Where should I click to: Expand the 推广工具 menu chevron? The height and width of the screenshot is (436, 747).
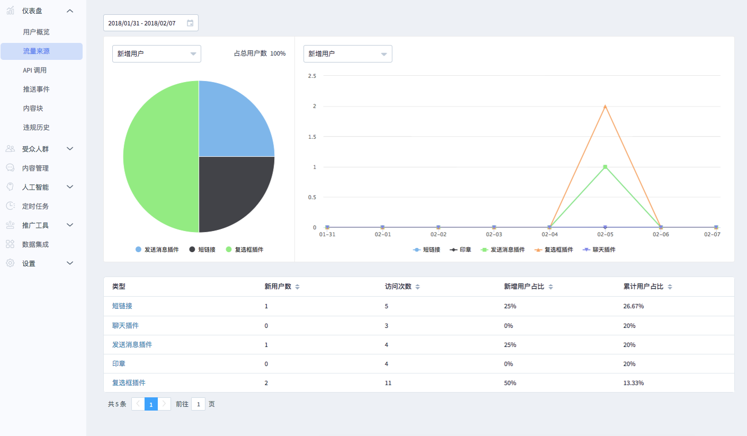pyautogui.click(x=70, y=225)
